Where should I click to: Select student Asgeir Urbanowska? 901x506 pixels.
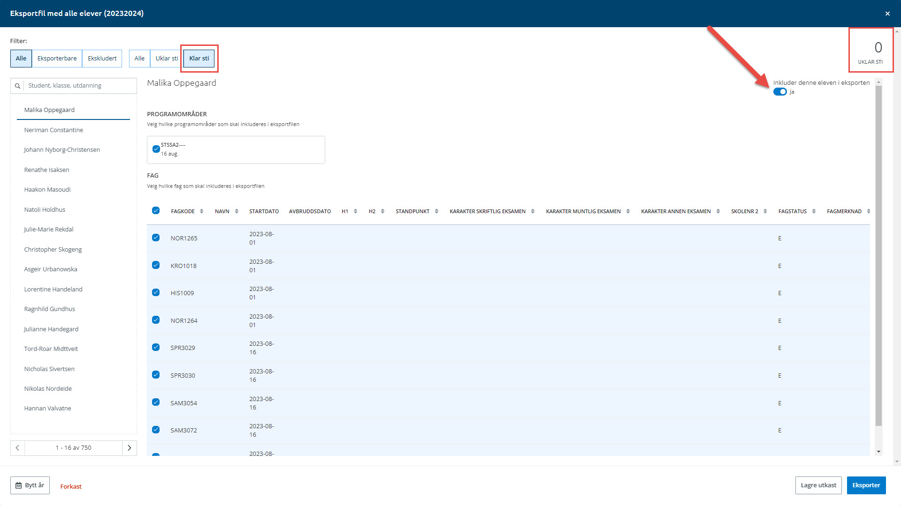[73, 269]
